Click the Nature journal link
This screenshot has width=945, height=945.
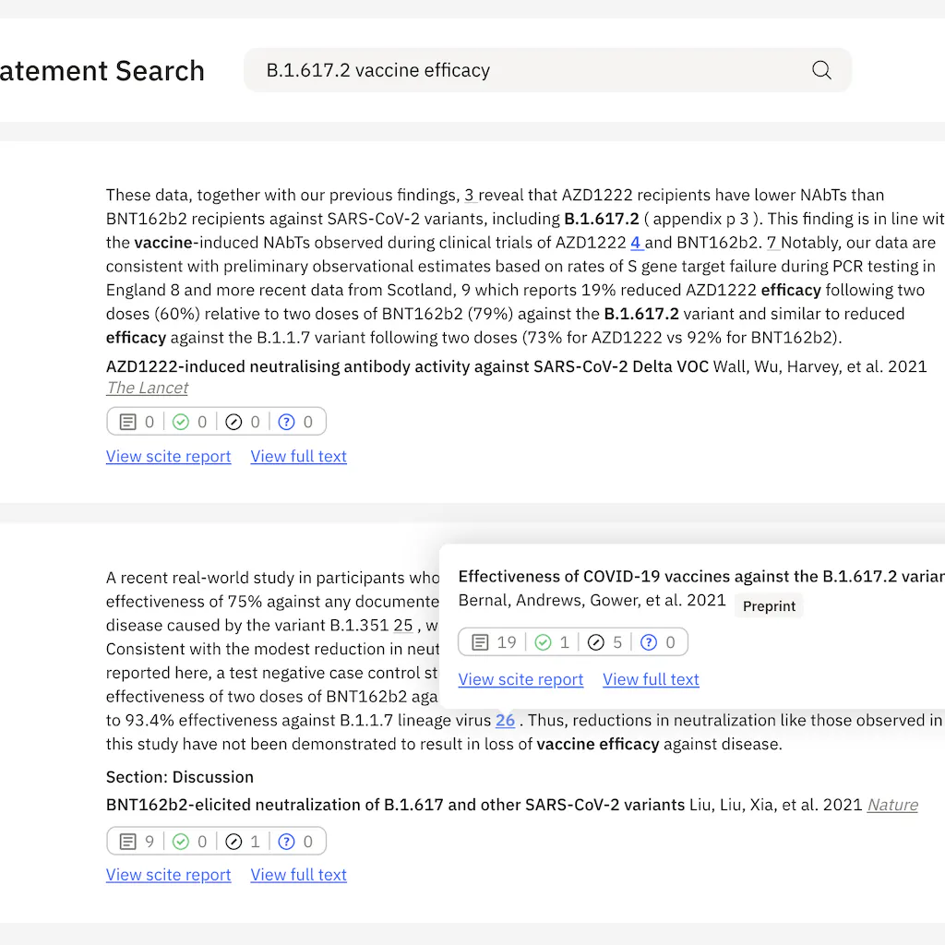tap(892, 805)
